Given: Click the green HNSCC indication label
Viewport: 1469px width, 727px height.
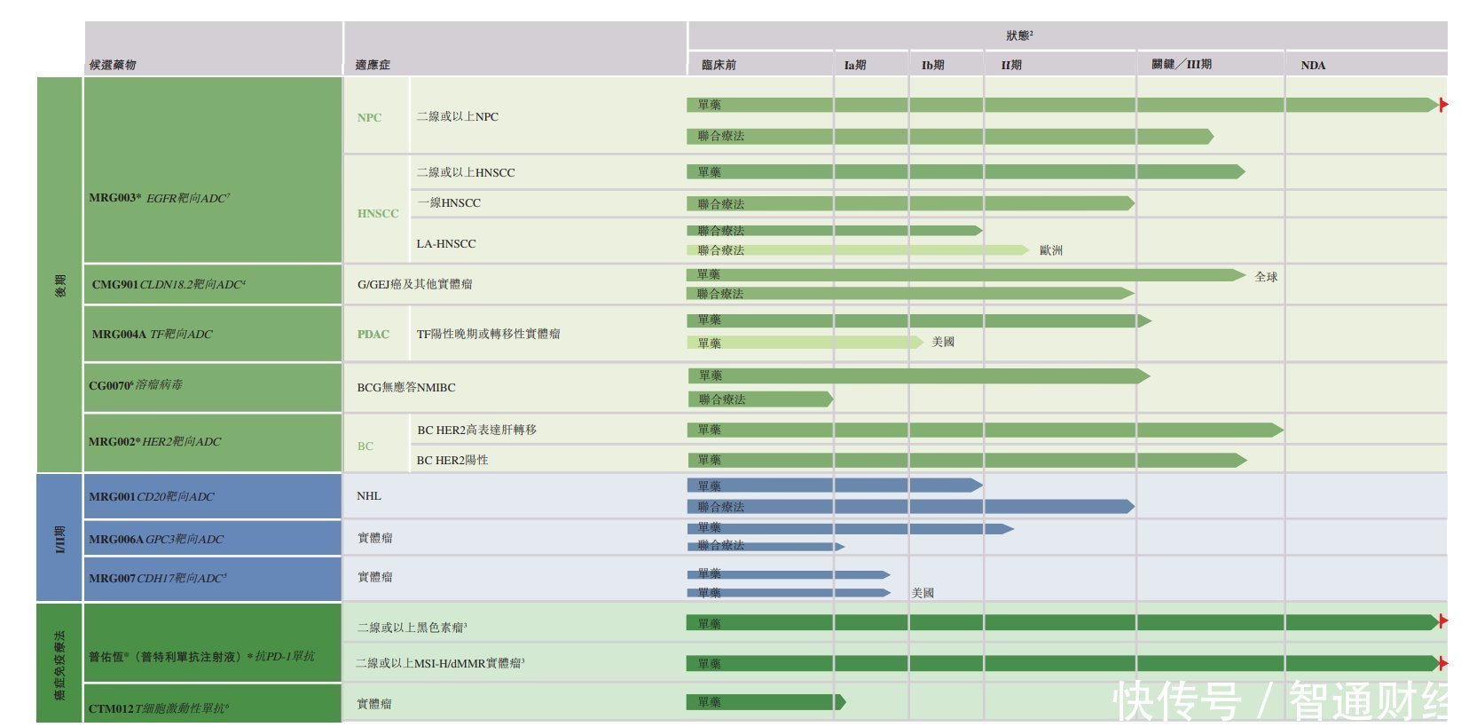Looking at the screenshot, I should pyautogui.click(x=378, y=213).
